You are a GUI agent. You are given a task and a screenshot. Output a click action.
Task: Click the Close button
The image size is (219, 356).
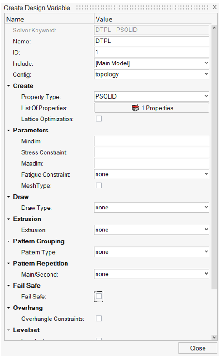coord(198,348)
